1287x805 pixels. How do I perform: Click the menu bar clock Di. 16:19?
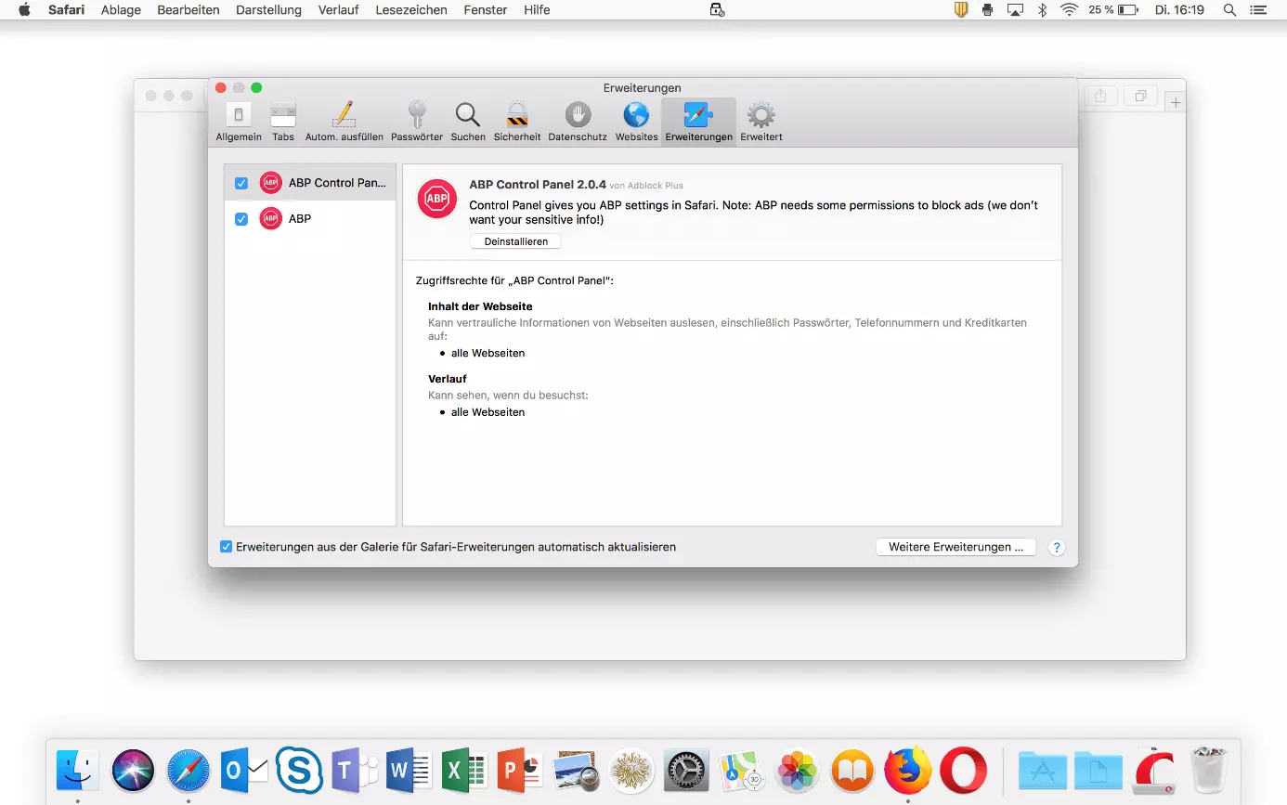(1179, 10)
